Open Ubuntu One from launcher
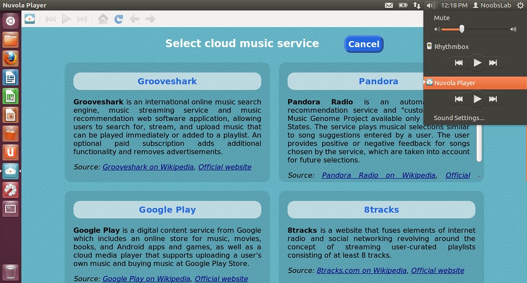The width and height of the screenshot is (527, 283). click(10, 153)
